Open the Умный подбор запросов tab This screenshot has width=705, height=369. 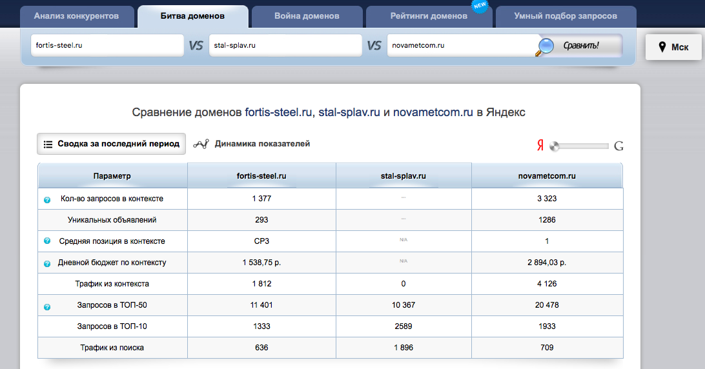pyautogui.click(x=566, y=17)
